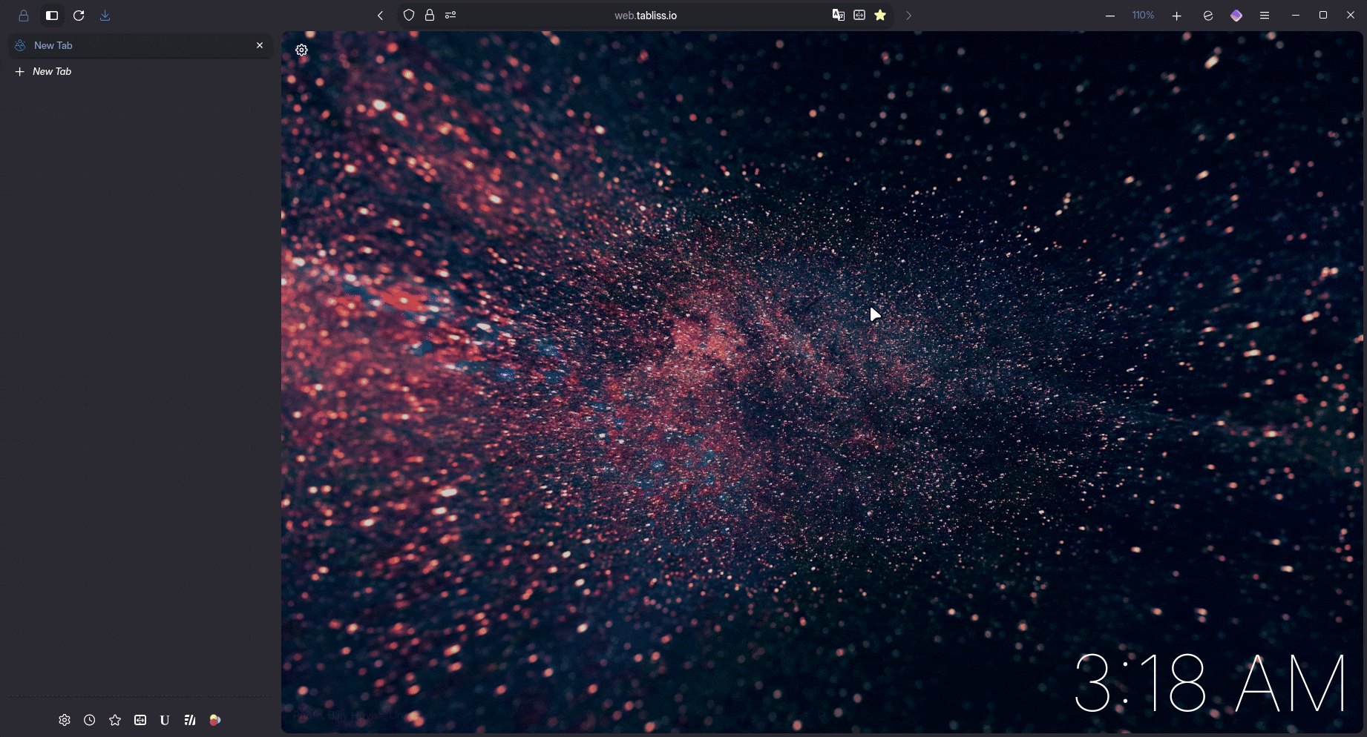
Task: Reset zoom by clicking 110% label
Action: pyautogui.click(x=1143, y=16)
